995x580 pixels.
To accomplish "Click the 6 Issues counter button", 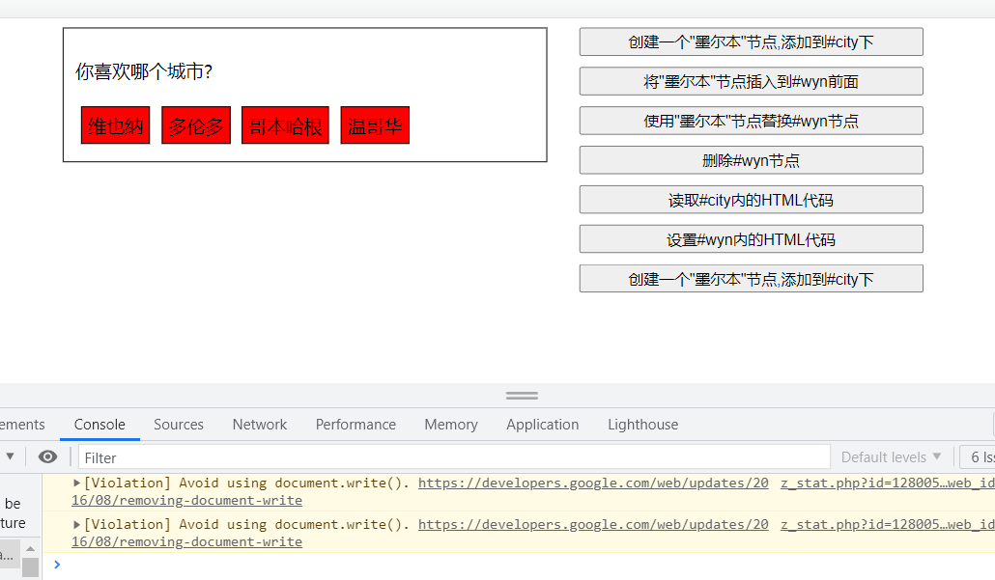I will (x=978, y=457).
